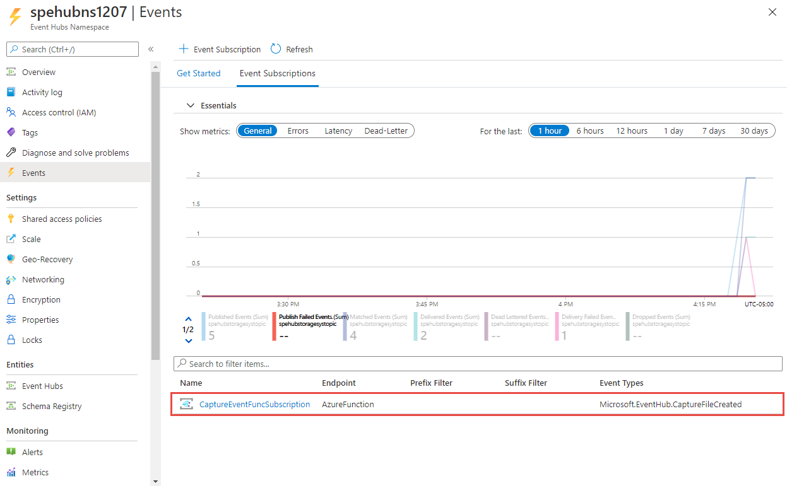Click the Search (Ctrl+/) sidebar field

pyautogui.click(x=73, y=49)
